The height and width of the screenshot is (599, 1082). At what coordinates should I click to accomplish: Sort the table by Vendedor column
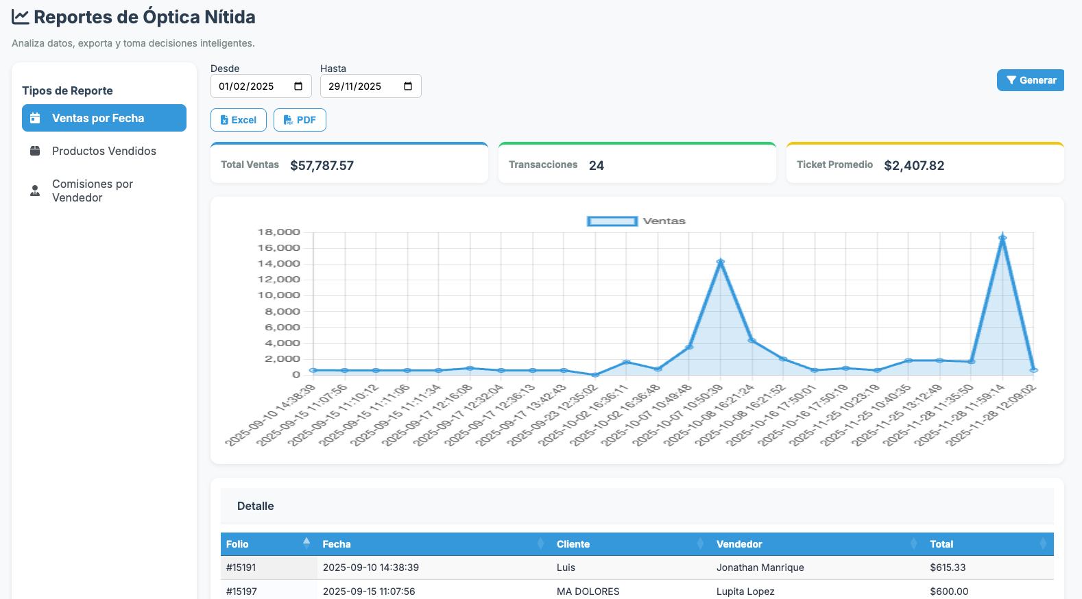click(x=739, y=544)
